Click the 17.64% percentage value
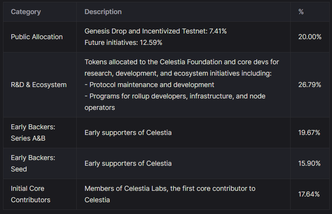The width and height of the screenshot is (332, 214). click(310, 194)
